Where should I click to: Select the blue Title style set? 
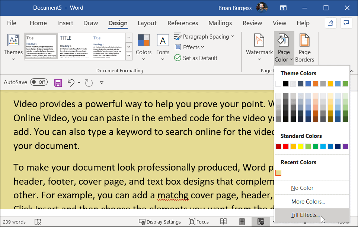[108, 46]
